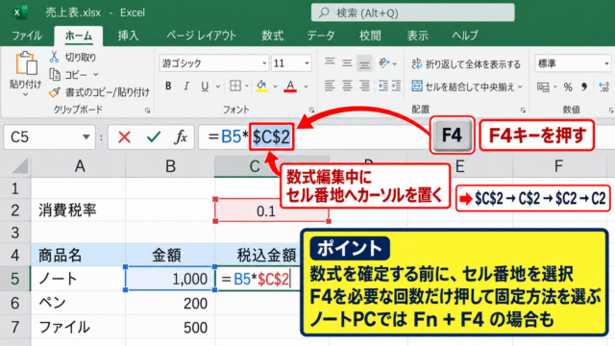Click the text orientation icon
615x346 pixels.
[x=384, y=62]
